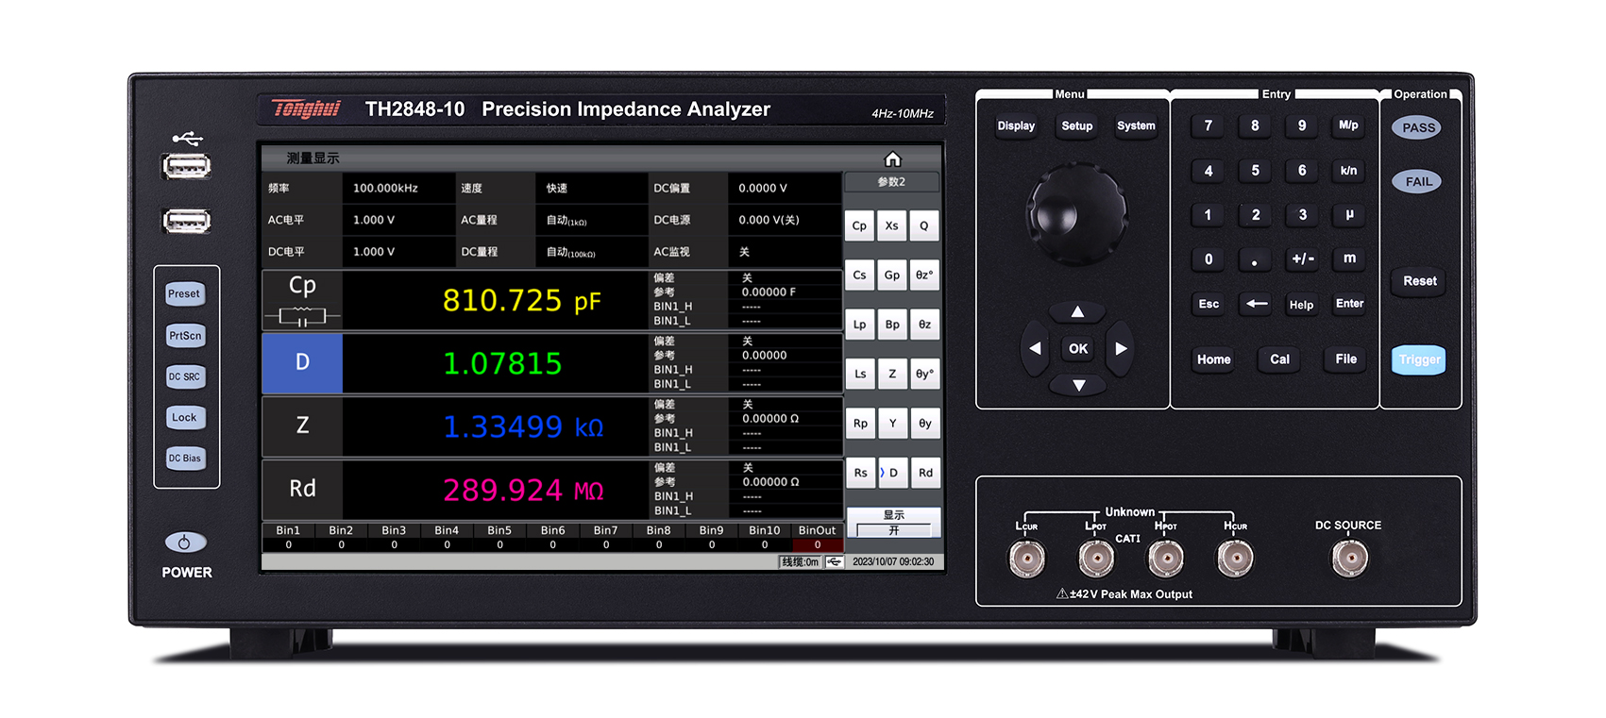Choose the Cp soft key

coord(859,226)
